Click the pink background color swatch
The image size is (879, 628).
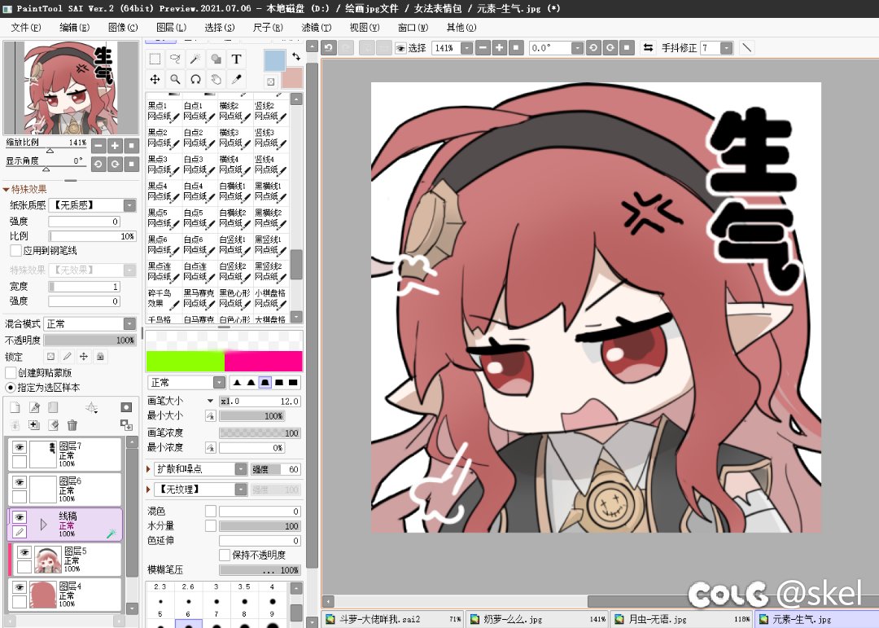coord(292,78)
